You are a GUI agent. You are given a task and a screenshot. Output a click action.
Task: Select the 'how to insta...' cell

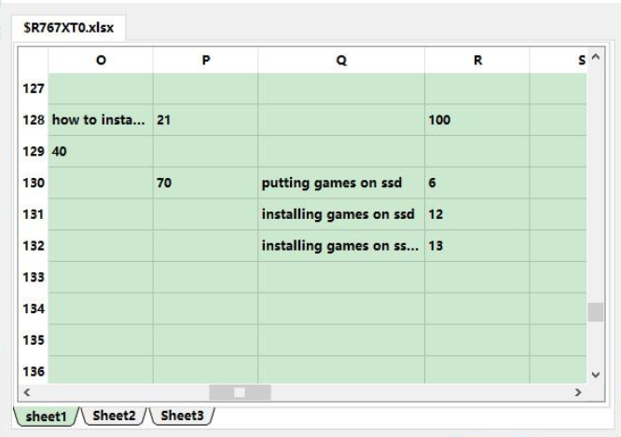(101, 120)
